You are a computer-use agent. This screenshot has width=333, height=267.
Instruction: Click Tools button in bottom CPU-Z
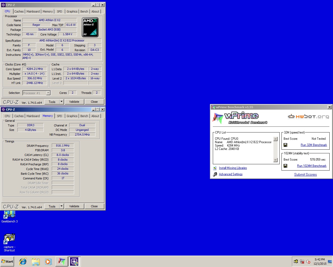pyautogui.click(x=52, y=207)
